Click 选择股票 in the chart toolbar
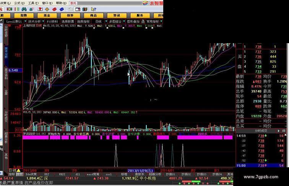This screenshot has width=289, height=186. point(68,21)
